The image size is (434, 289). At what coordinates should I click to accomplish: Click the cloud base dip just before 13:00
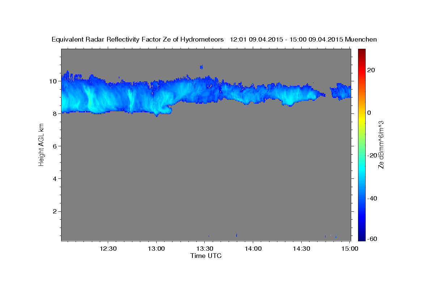[x=156, y=114]
